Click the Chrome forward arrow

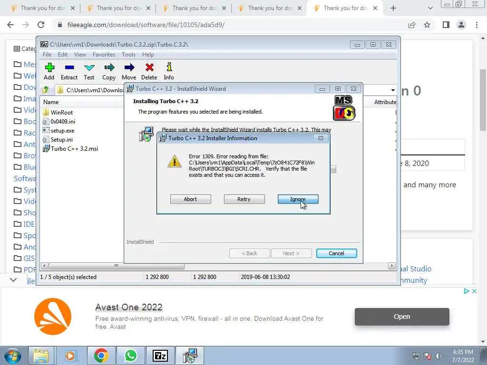tap(26, 25)
